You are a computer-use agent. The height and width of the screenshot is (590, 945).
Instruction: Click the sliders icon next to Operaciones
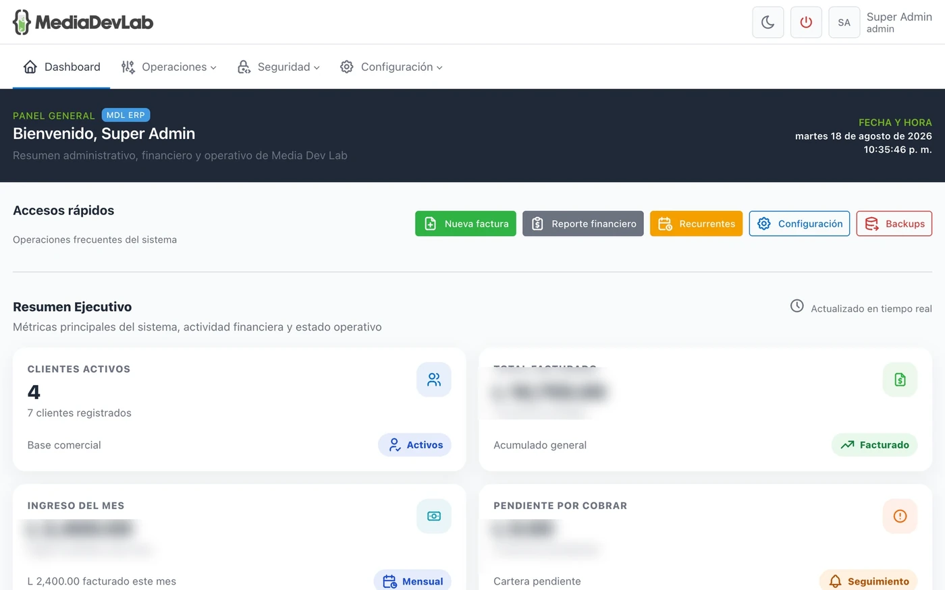click(x=128, y=67)
